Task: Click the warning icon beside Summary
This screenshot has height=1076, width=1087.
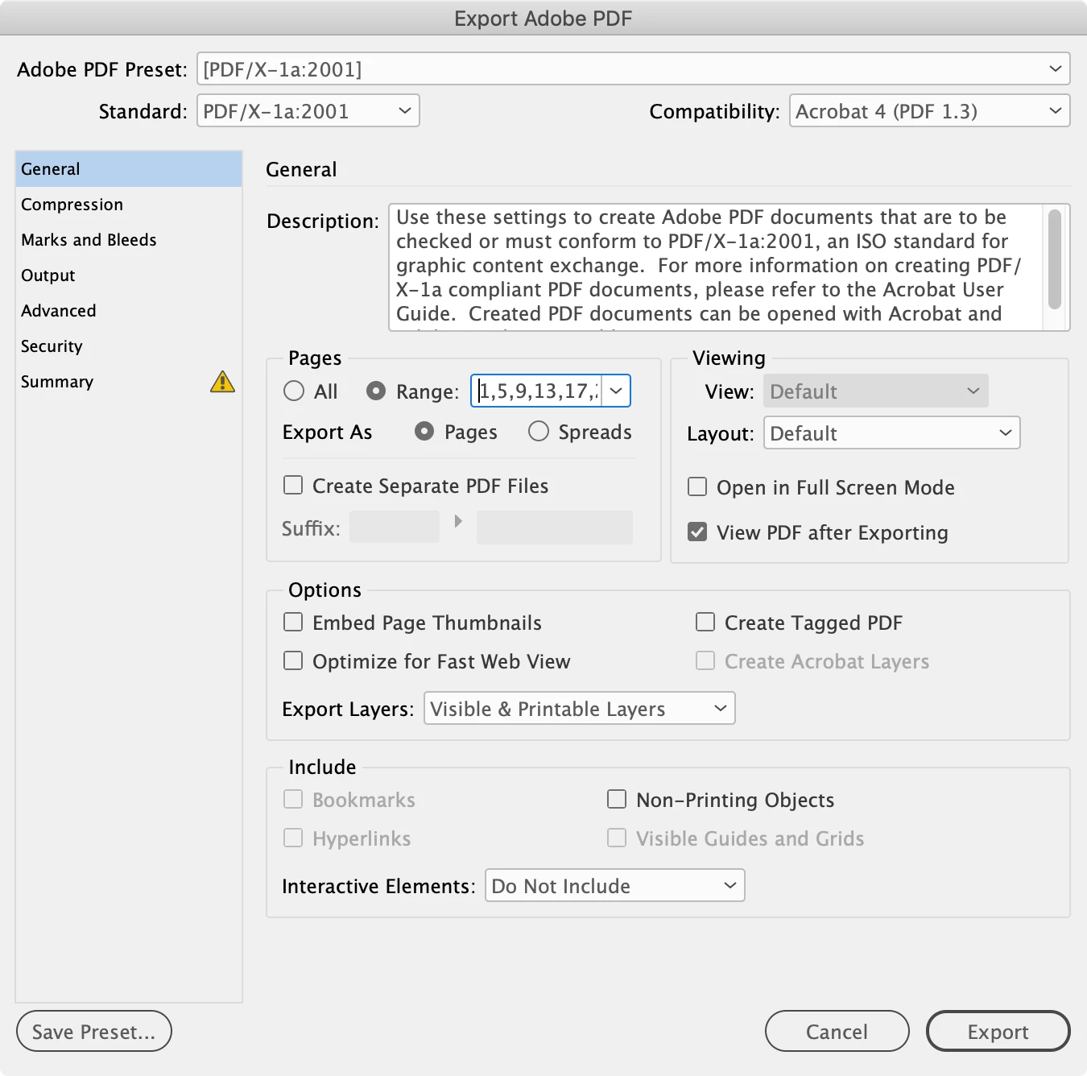Action: click(x=222, y=382)
